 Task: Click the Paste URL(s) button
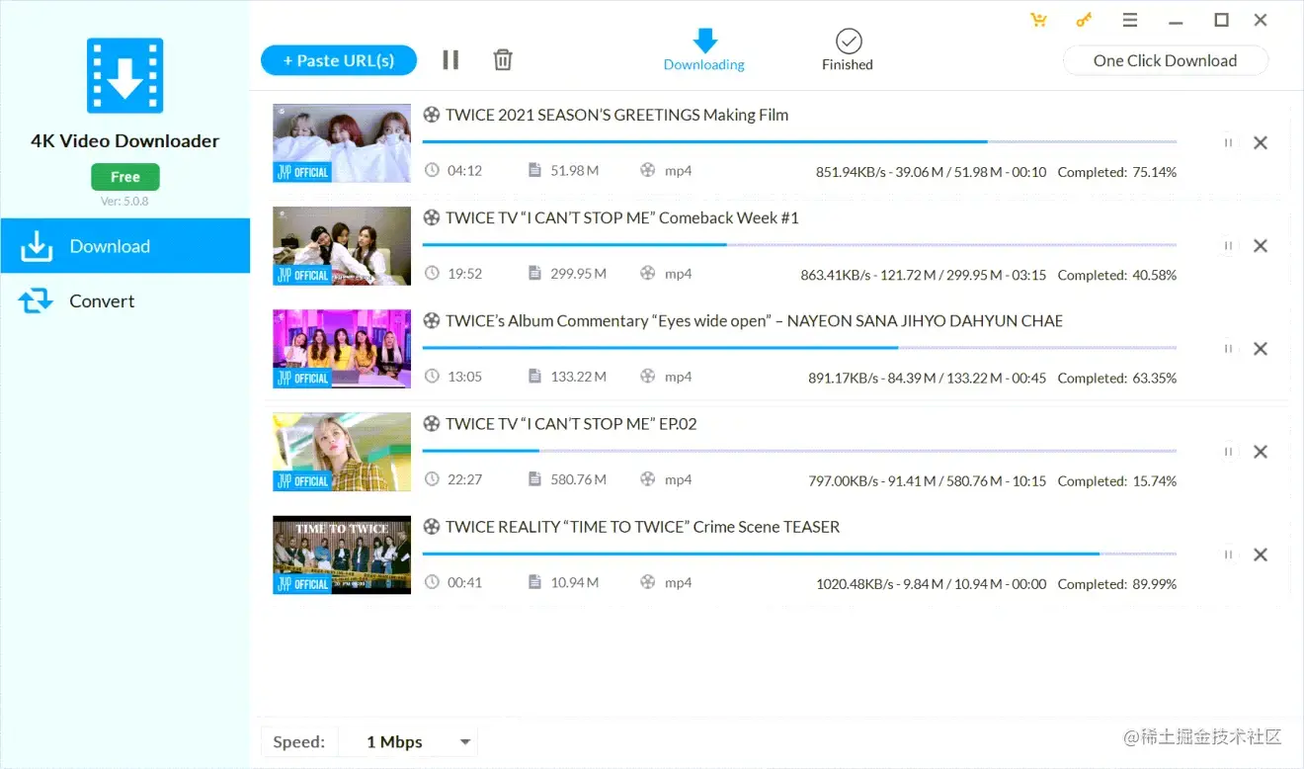(x=339, y=59)
